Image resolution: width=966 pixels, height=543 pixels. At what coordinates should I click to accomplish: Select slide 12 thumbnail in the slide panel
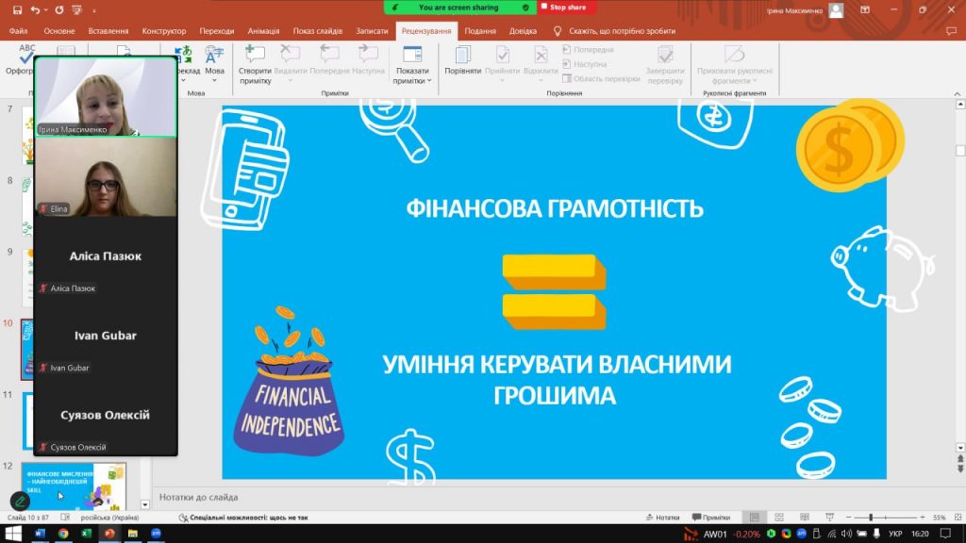[x=87, y=485]
